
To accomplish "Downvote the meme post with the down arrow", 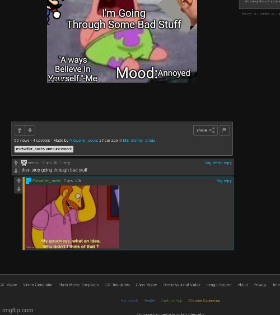I will (x=30, y=130).
